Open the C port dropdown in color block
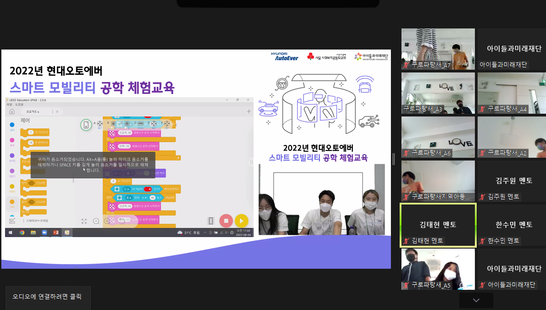 pyautogui.click(x=126, y=189)
